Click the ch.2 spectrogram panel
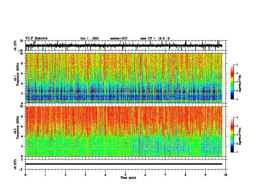The height and width of the screenshot is (196, 254). point(124,131)
